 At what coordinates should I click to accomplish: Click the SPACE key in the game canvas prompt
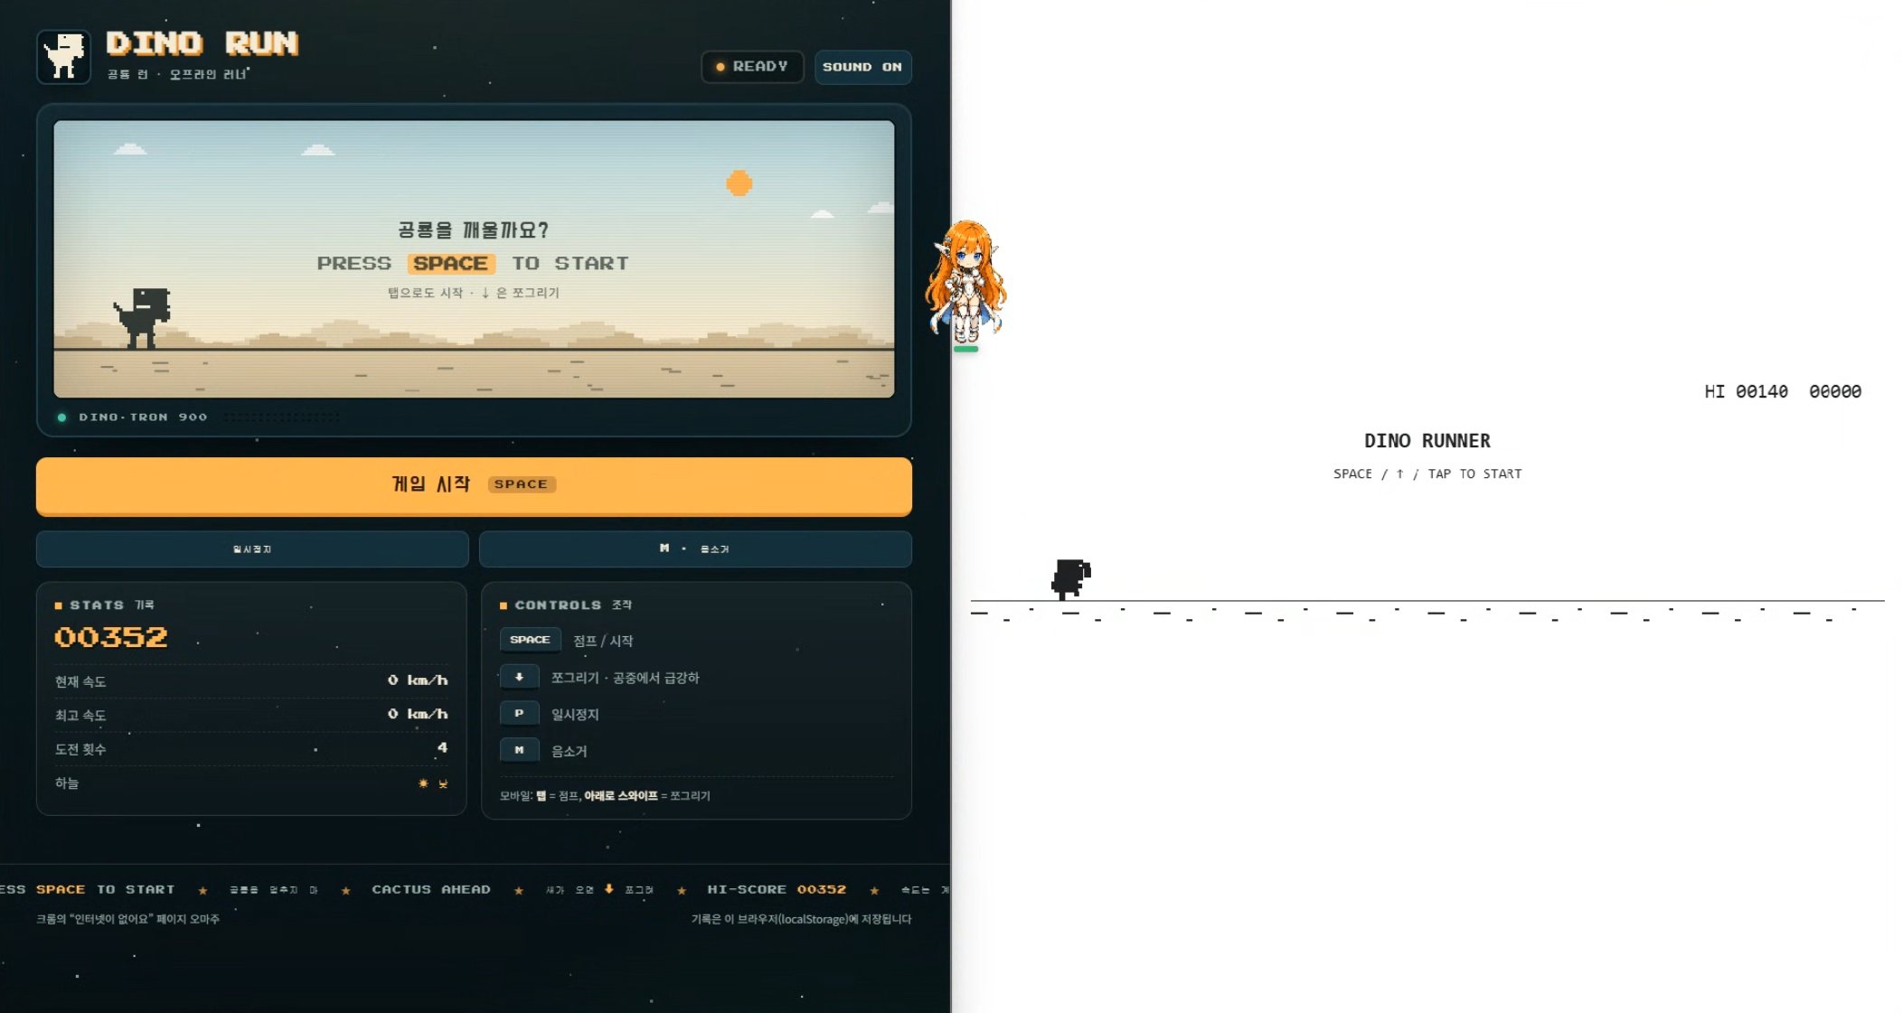click(x=451, y=263)
